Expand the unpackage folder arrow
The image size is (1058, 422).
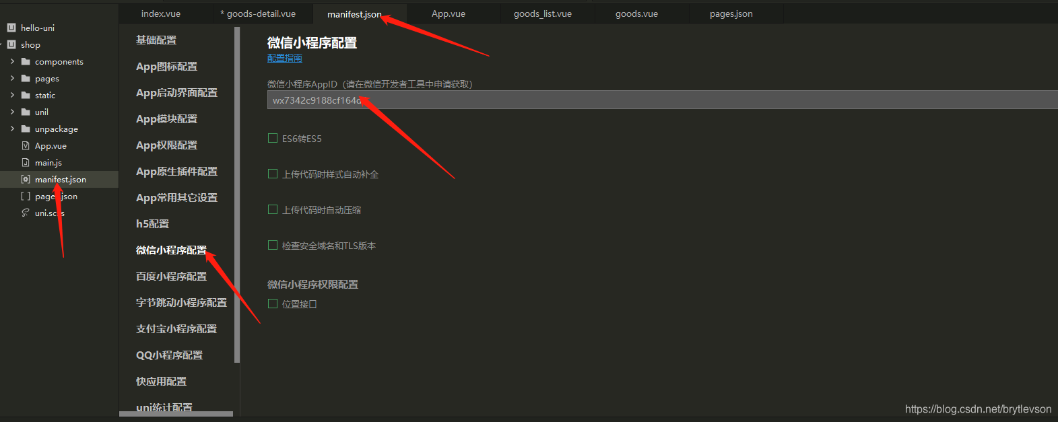(x=12, y=129)
